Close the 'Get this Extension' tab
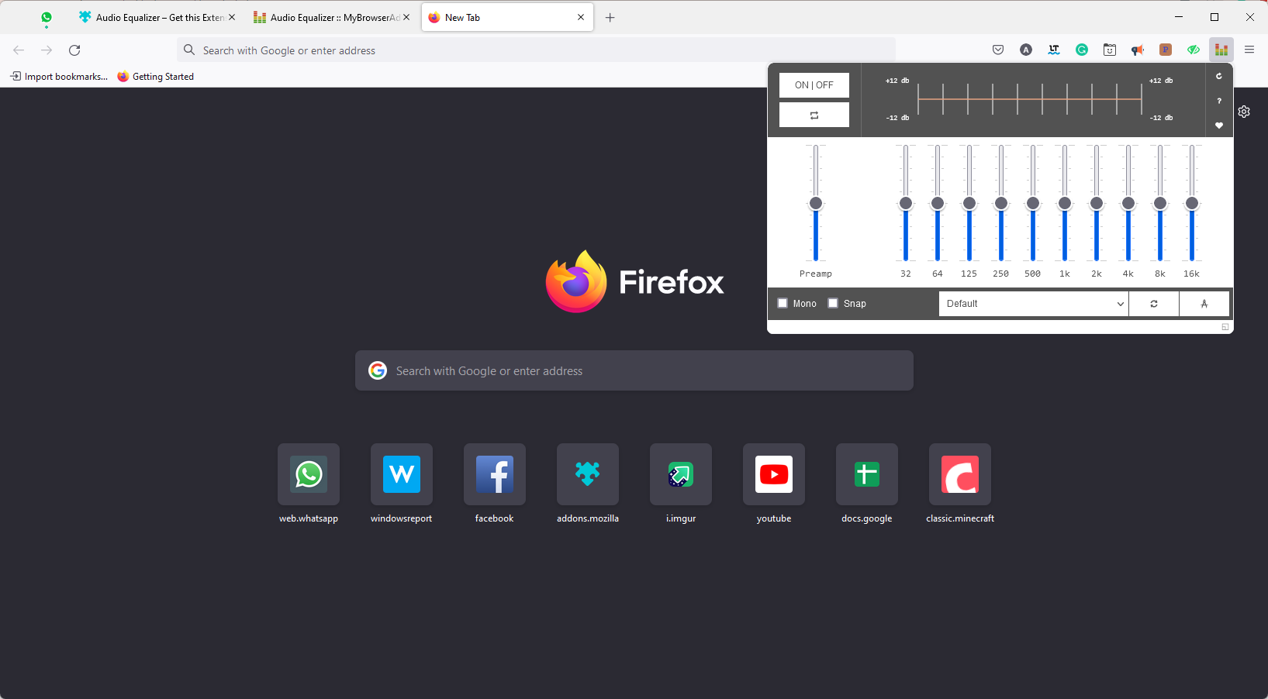Viewport: 1268px width, 699px height. point(232,17)
